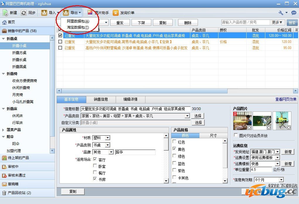Check the 红色 color option
The image size is (299, 204).
click(x=174, y=142)
